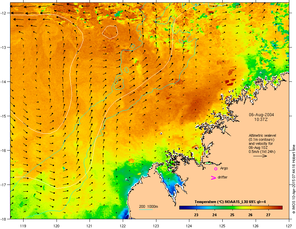Image resolution: width=296 pixels, height=229 pixels.
Task: Click the 'Argo' legend label
Action: [x=224, y=168]
